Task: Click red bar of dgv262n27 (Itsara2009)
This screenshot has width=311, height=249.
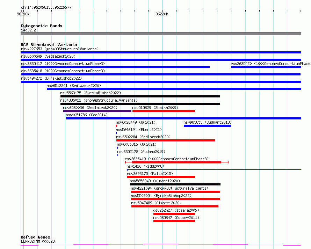Action: (174, 214)
